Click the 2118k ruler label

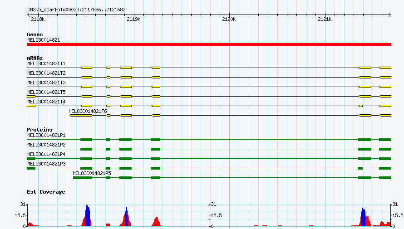(38, 19)
